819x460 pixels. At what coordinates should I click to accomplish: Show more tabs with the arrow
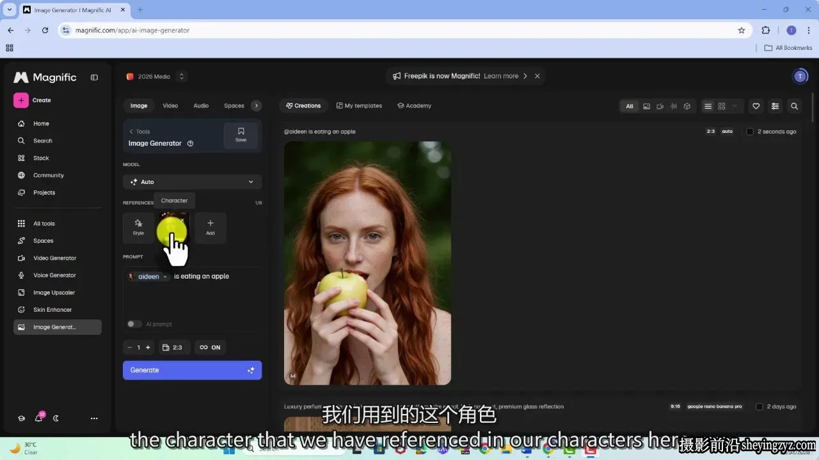(256, 106)
